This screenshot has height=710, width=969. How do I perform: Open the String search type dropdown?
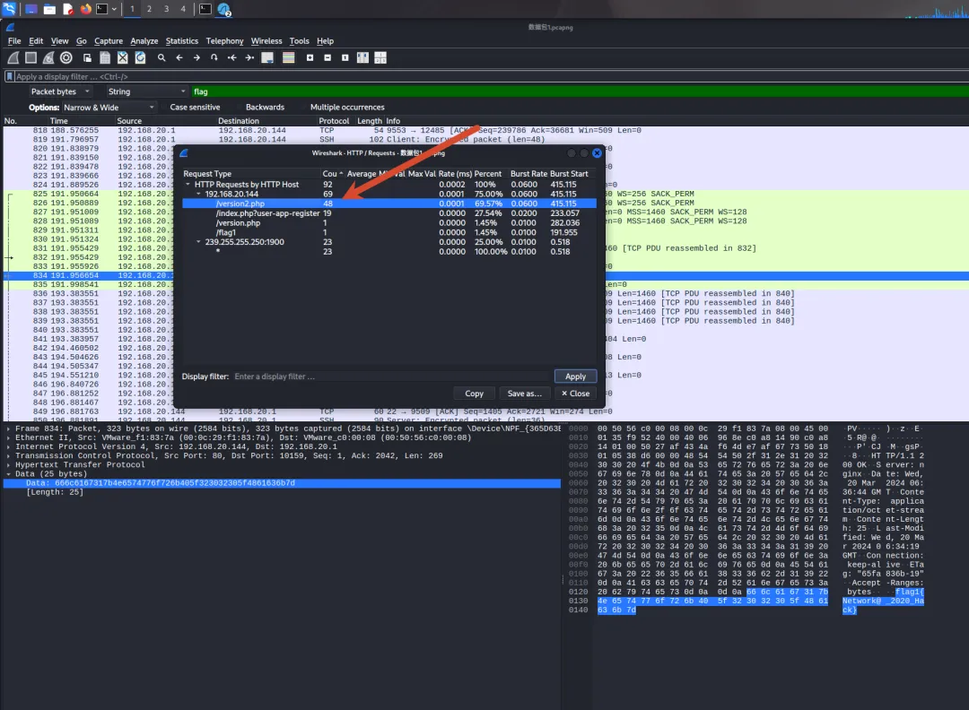[x=146, y=91]
